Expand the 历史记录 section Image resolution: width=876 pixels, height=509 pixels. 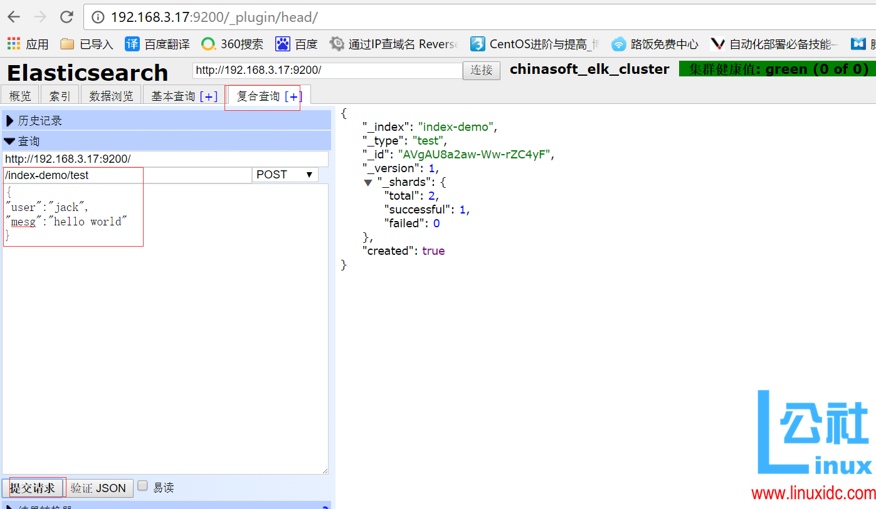click(x=40, y=121)
